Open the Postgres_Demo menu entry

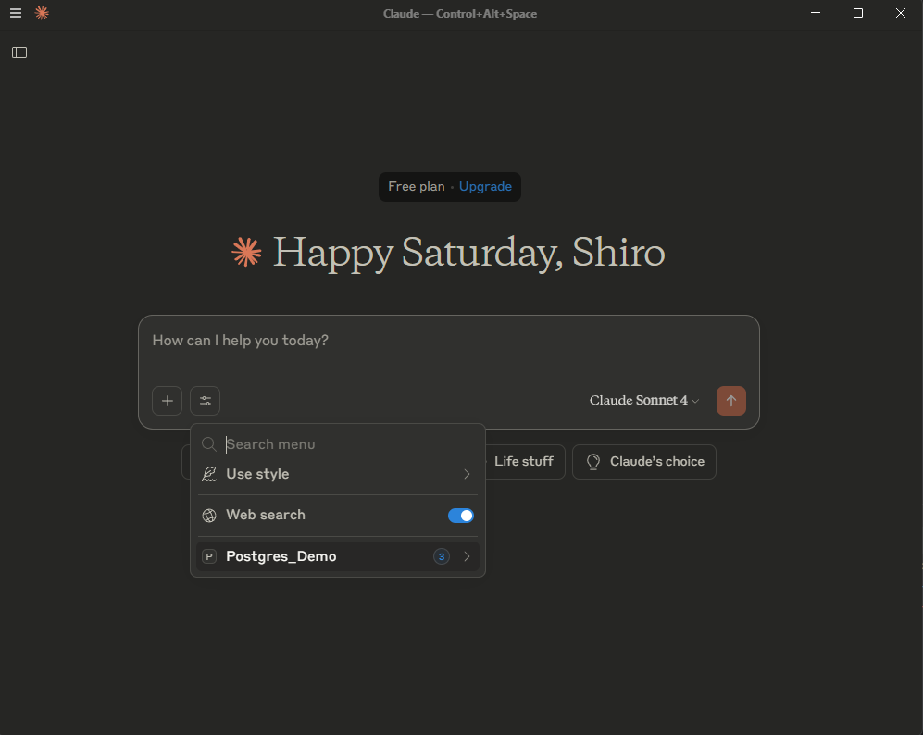pos(338,556)
